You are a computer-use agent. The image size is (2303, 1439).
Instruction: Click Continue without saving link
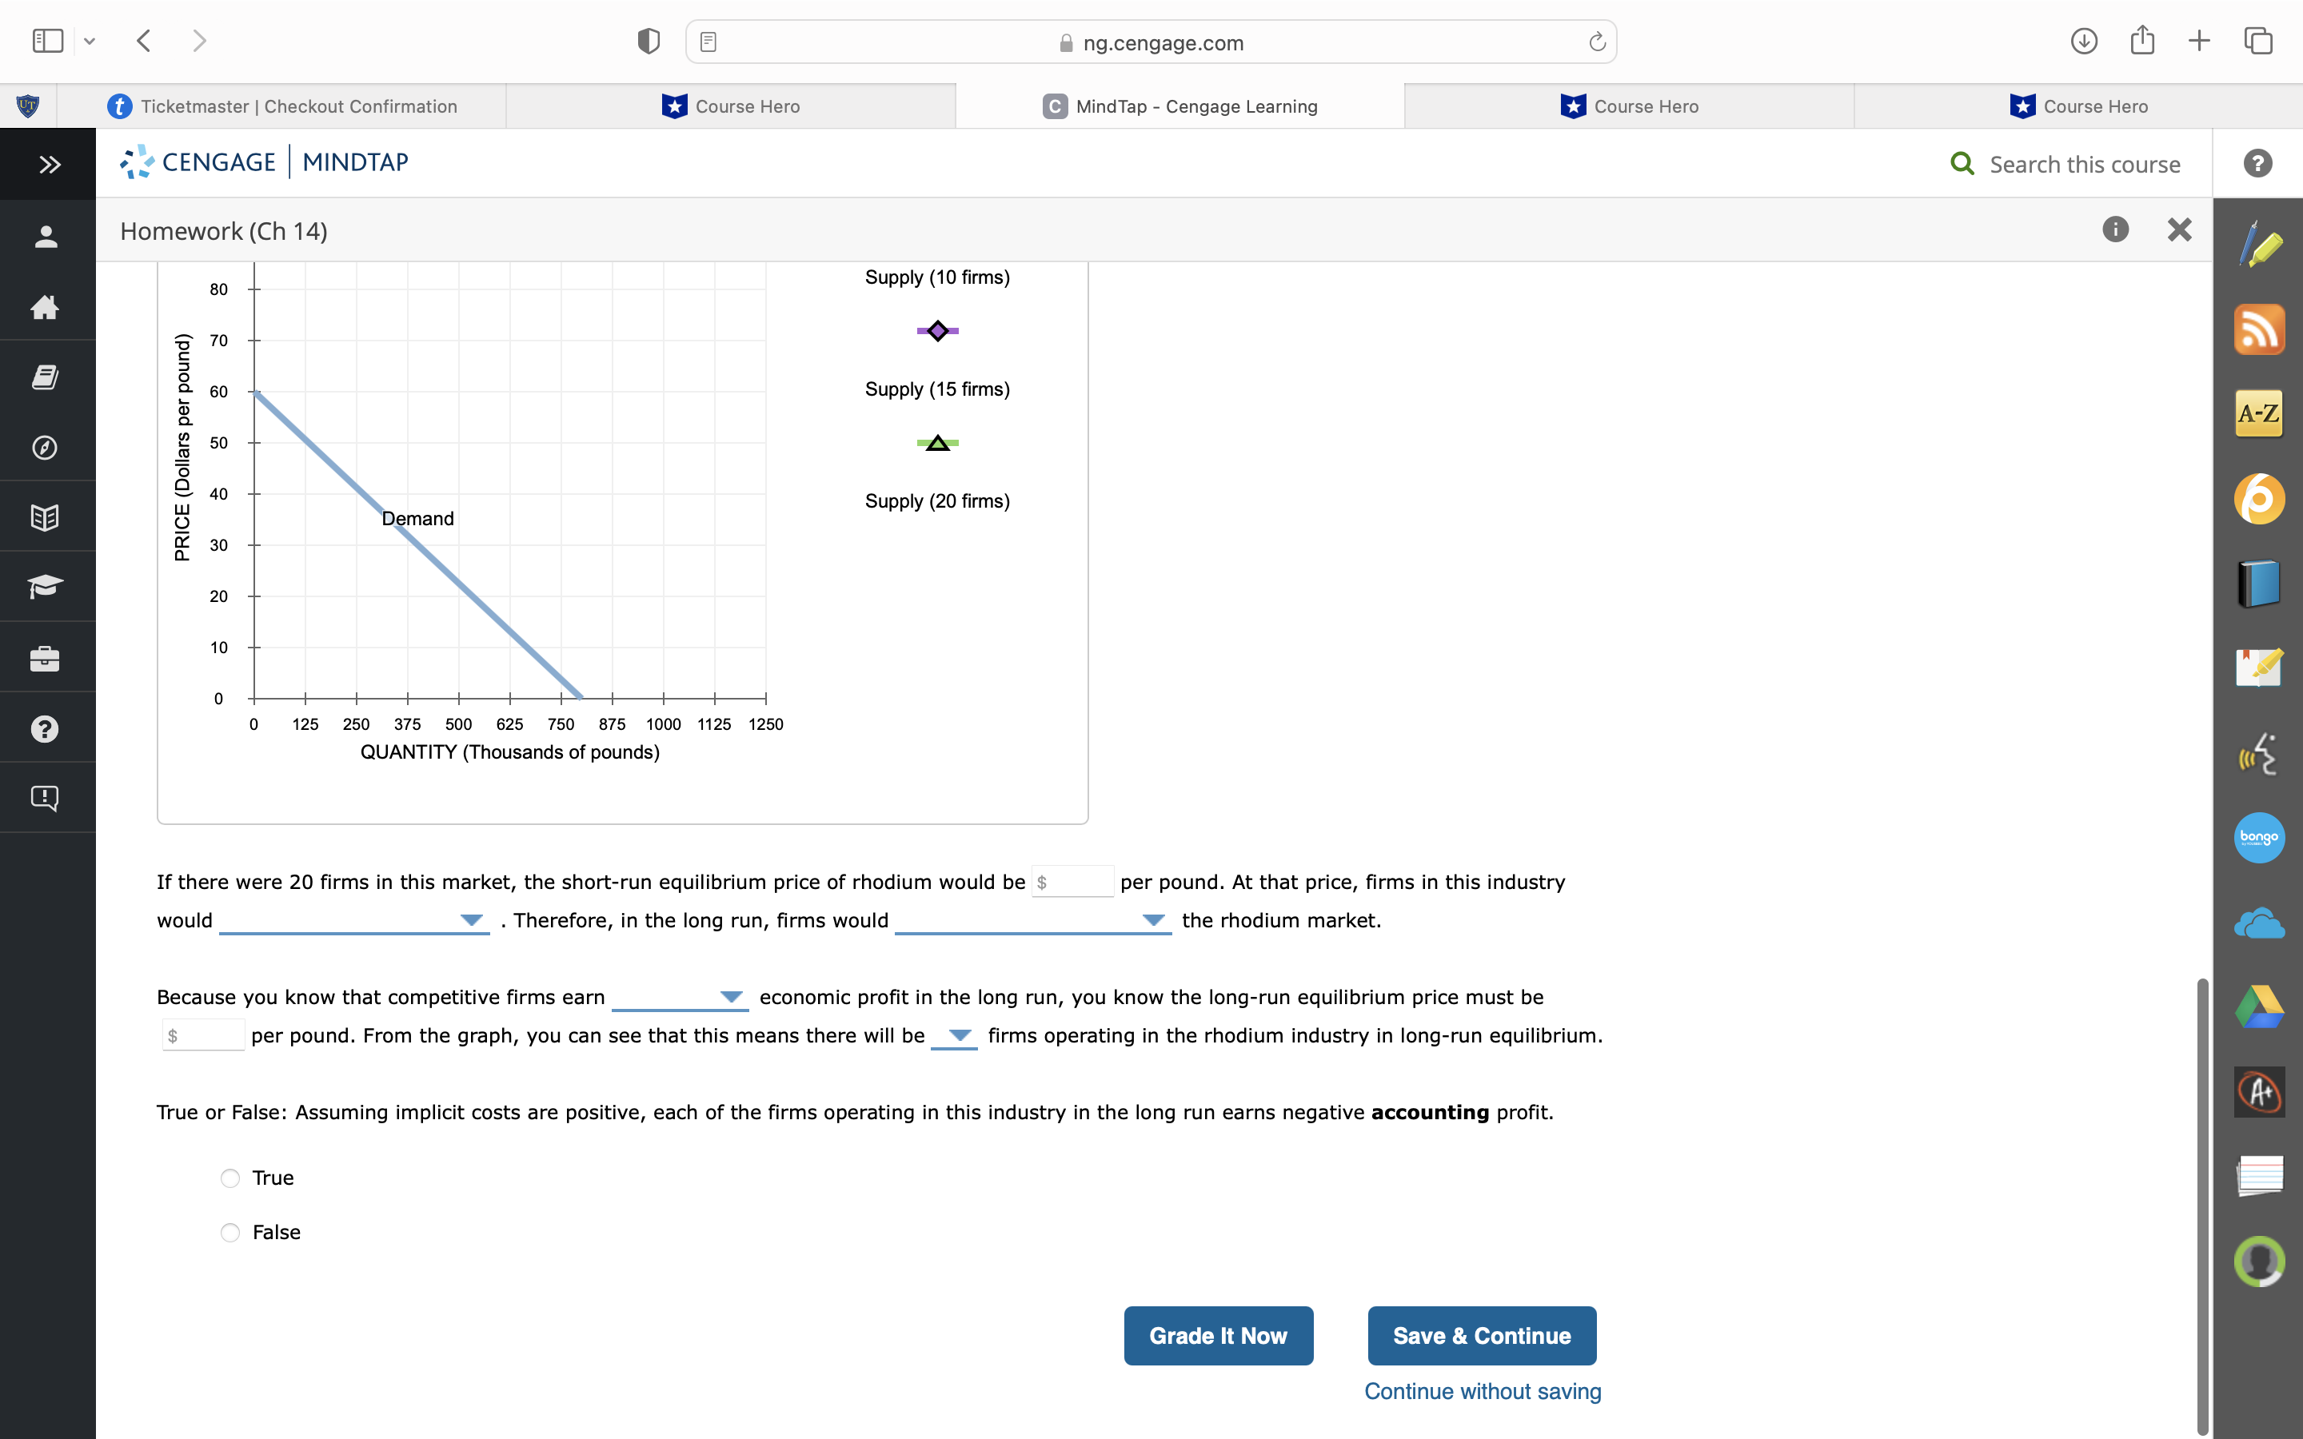[x=1482, y=1390]
